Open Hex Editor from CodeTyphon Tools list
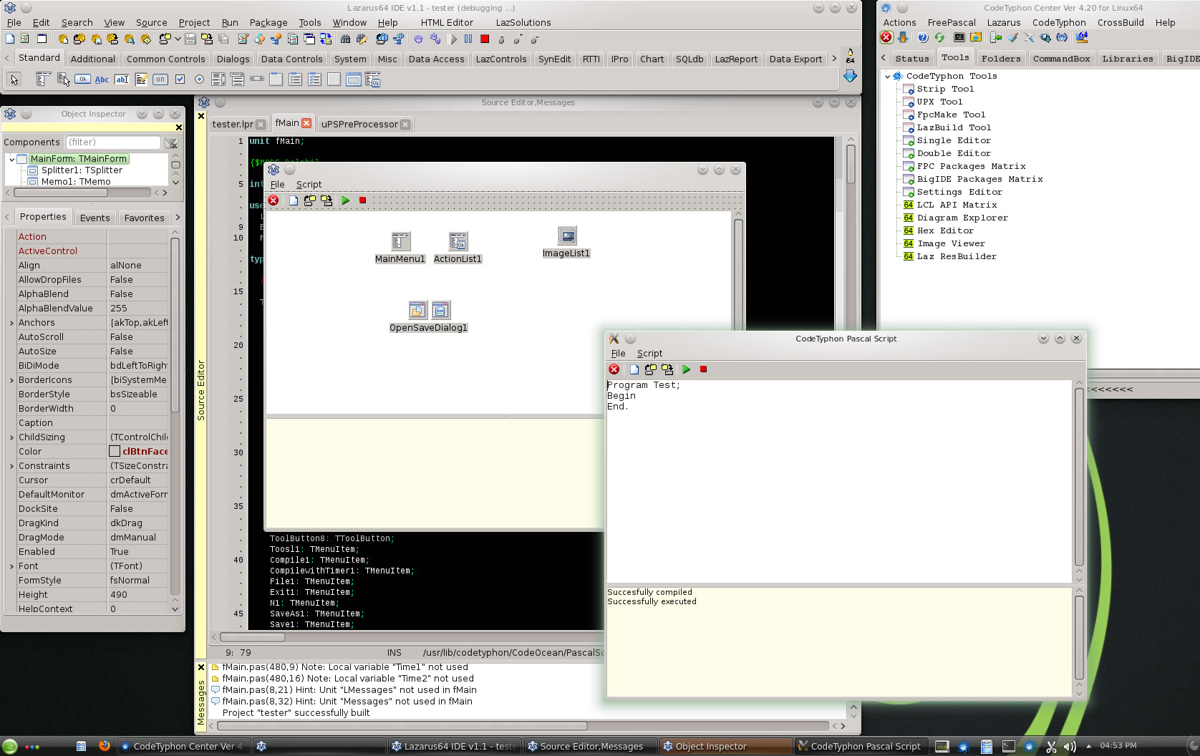1200x756 pixels. pyautogui.click(x=945, y=231)
